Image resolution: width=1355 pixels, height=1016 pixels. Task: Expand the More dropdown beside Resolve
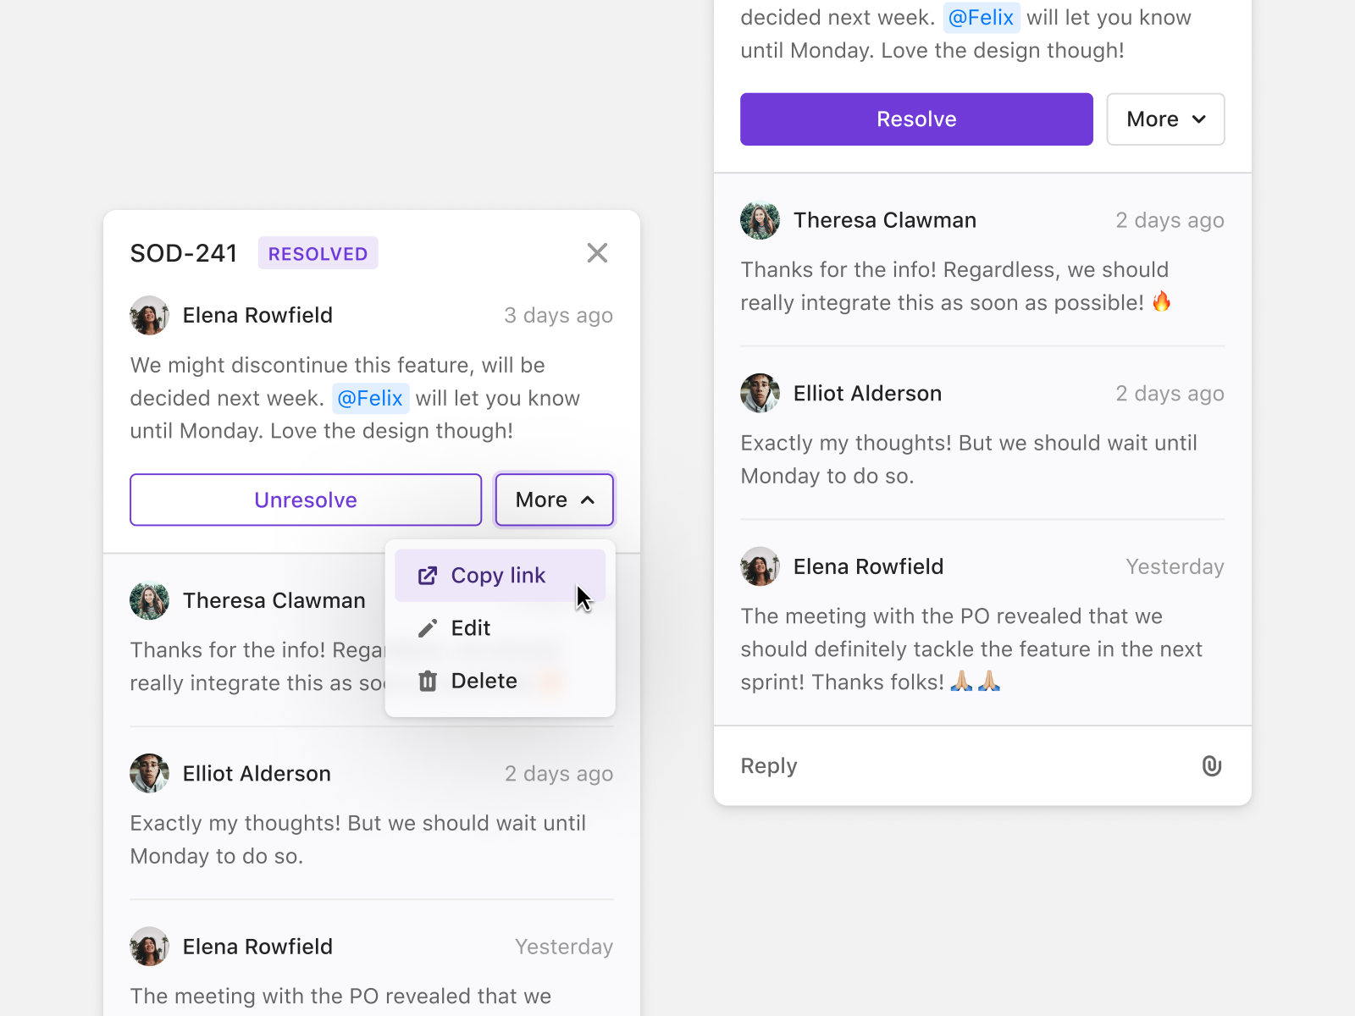[1165, 119]
